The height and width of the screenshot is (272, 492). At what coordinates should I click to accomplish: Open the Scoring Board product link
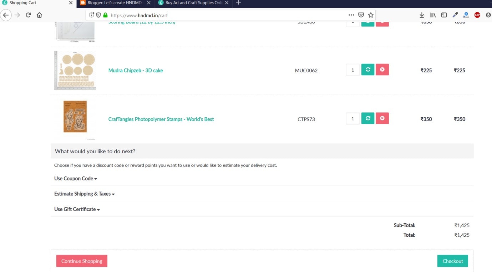[x=142, y=22]
